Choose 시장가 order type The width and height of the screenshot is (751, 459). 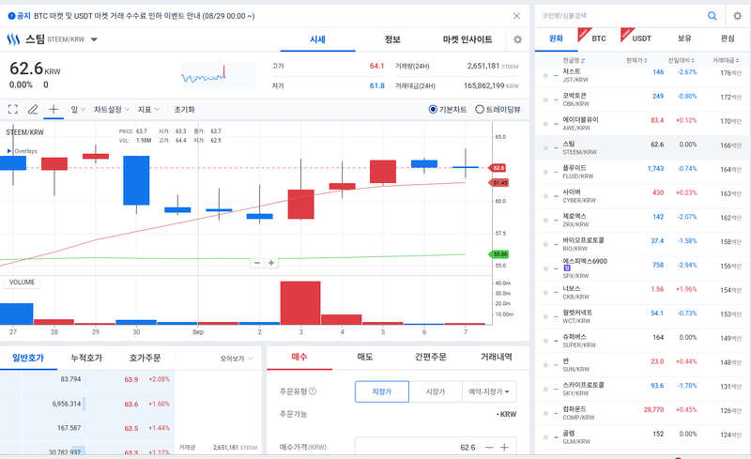tap(436, 391)
